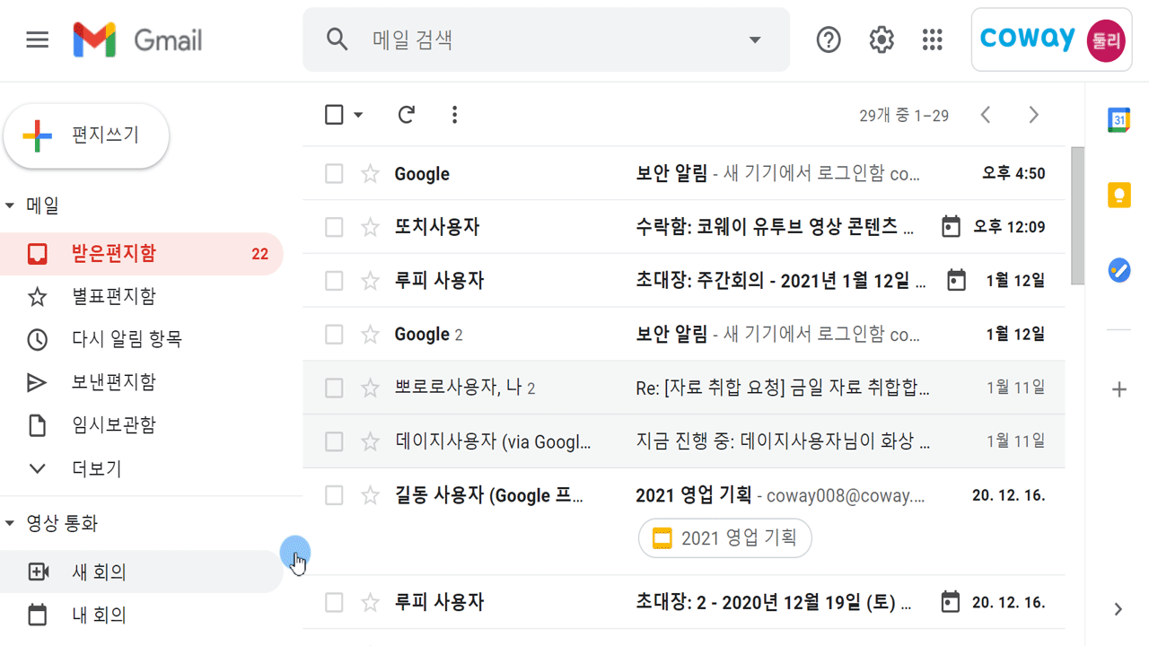
Task: Open 초대장: 주간회의 - 2021년 1월 12일 email
Action: click(x=781, y=281)
